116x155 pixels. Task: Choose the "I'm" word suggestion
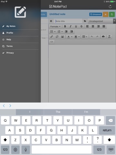tap(86, 112)
